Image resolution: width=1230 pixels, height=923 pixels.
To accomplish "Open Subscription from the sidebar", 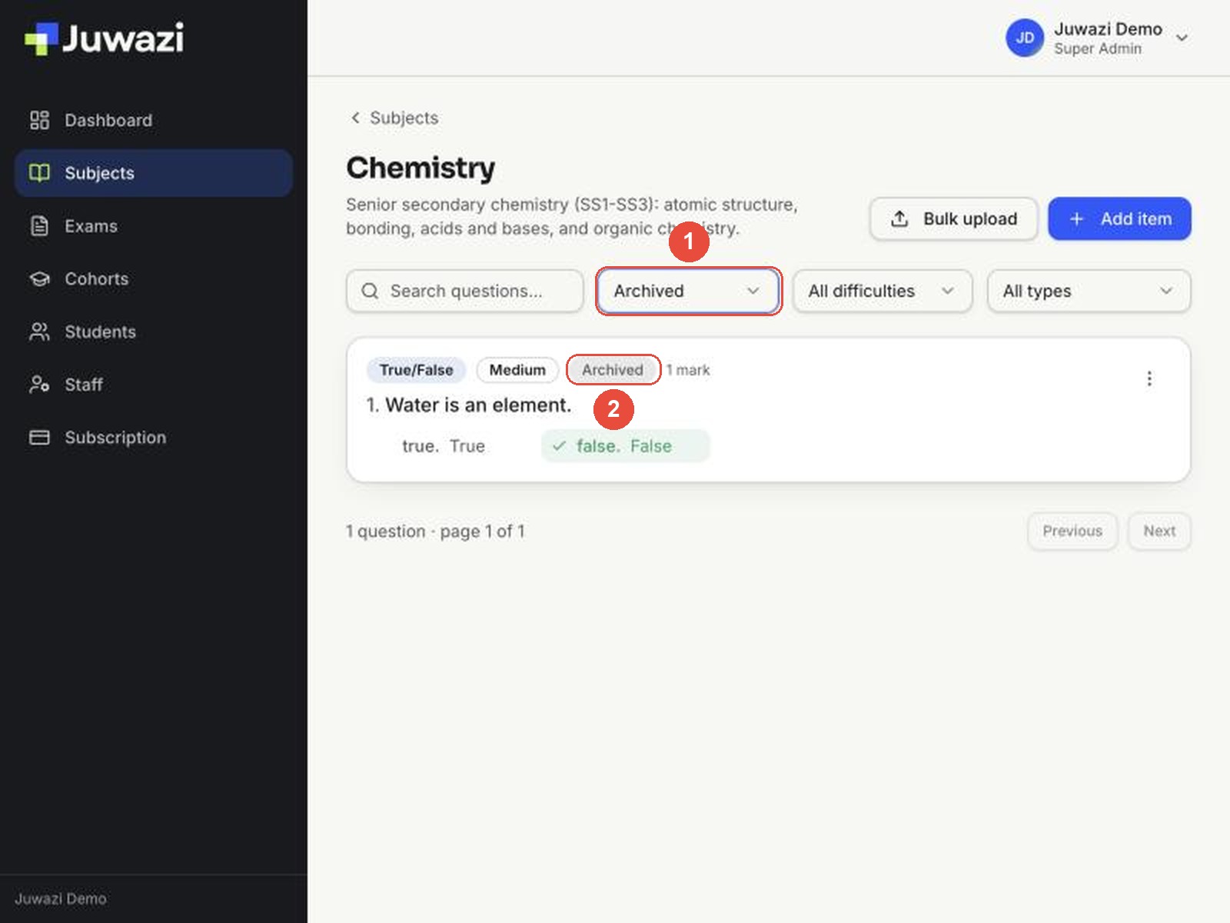I will click(153, 438).
